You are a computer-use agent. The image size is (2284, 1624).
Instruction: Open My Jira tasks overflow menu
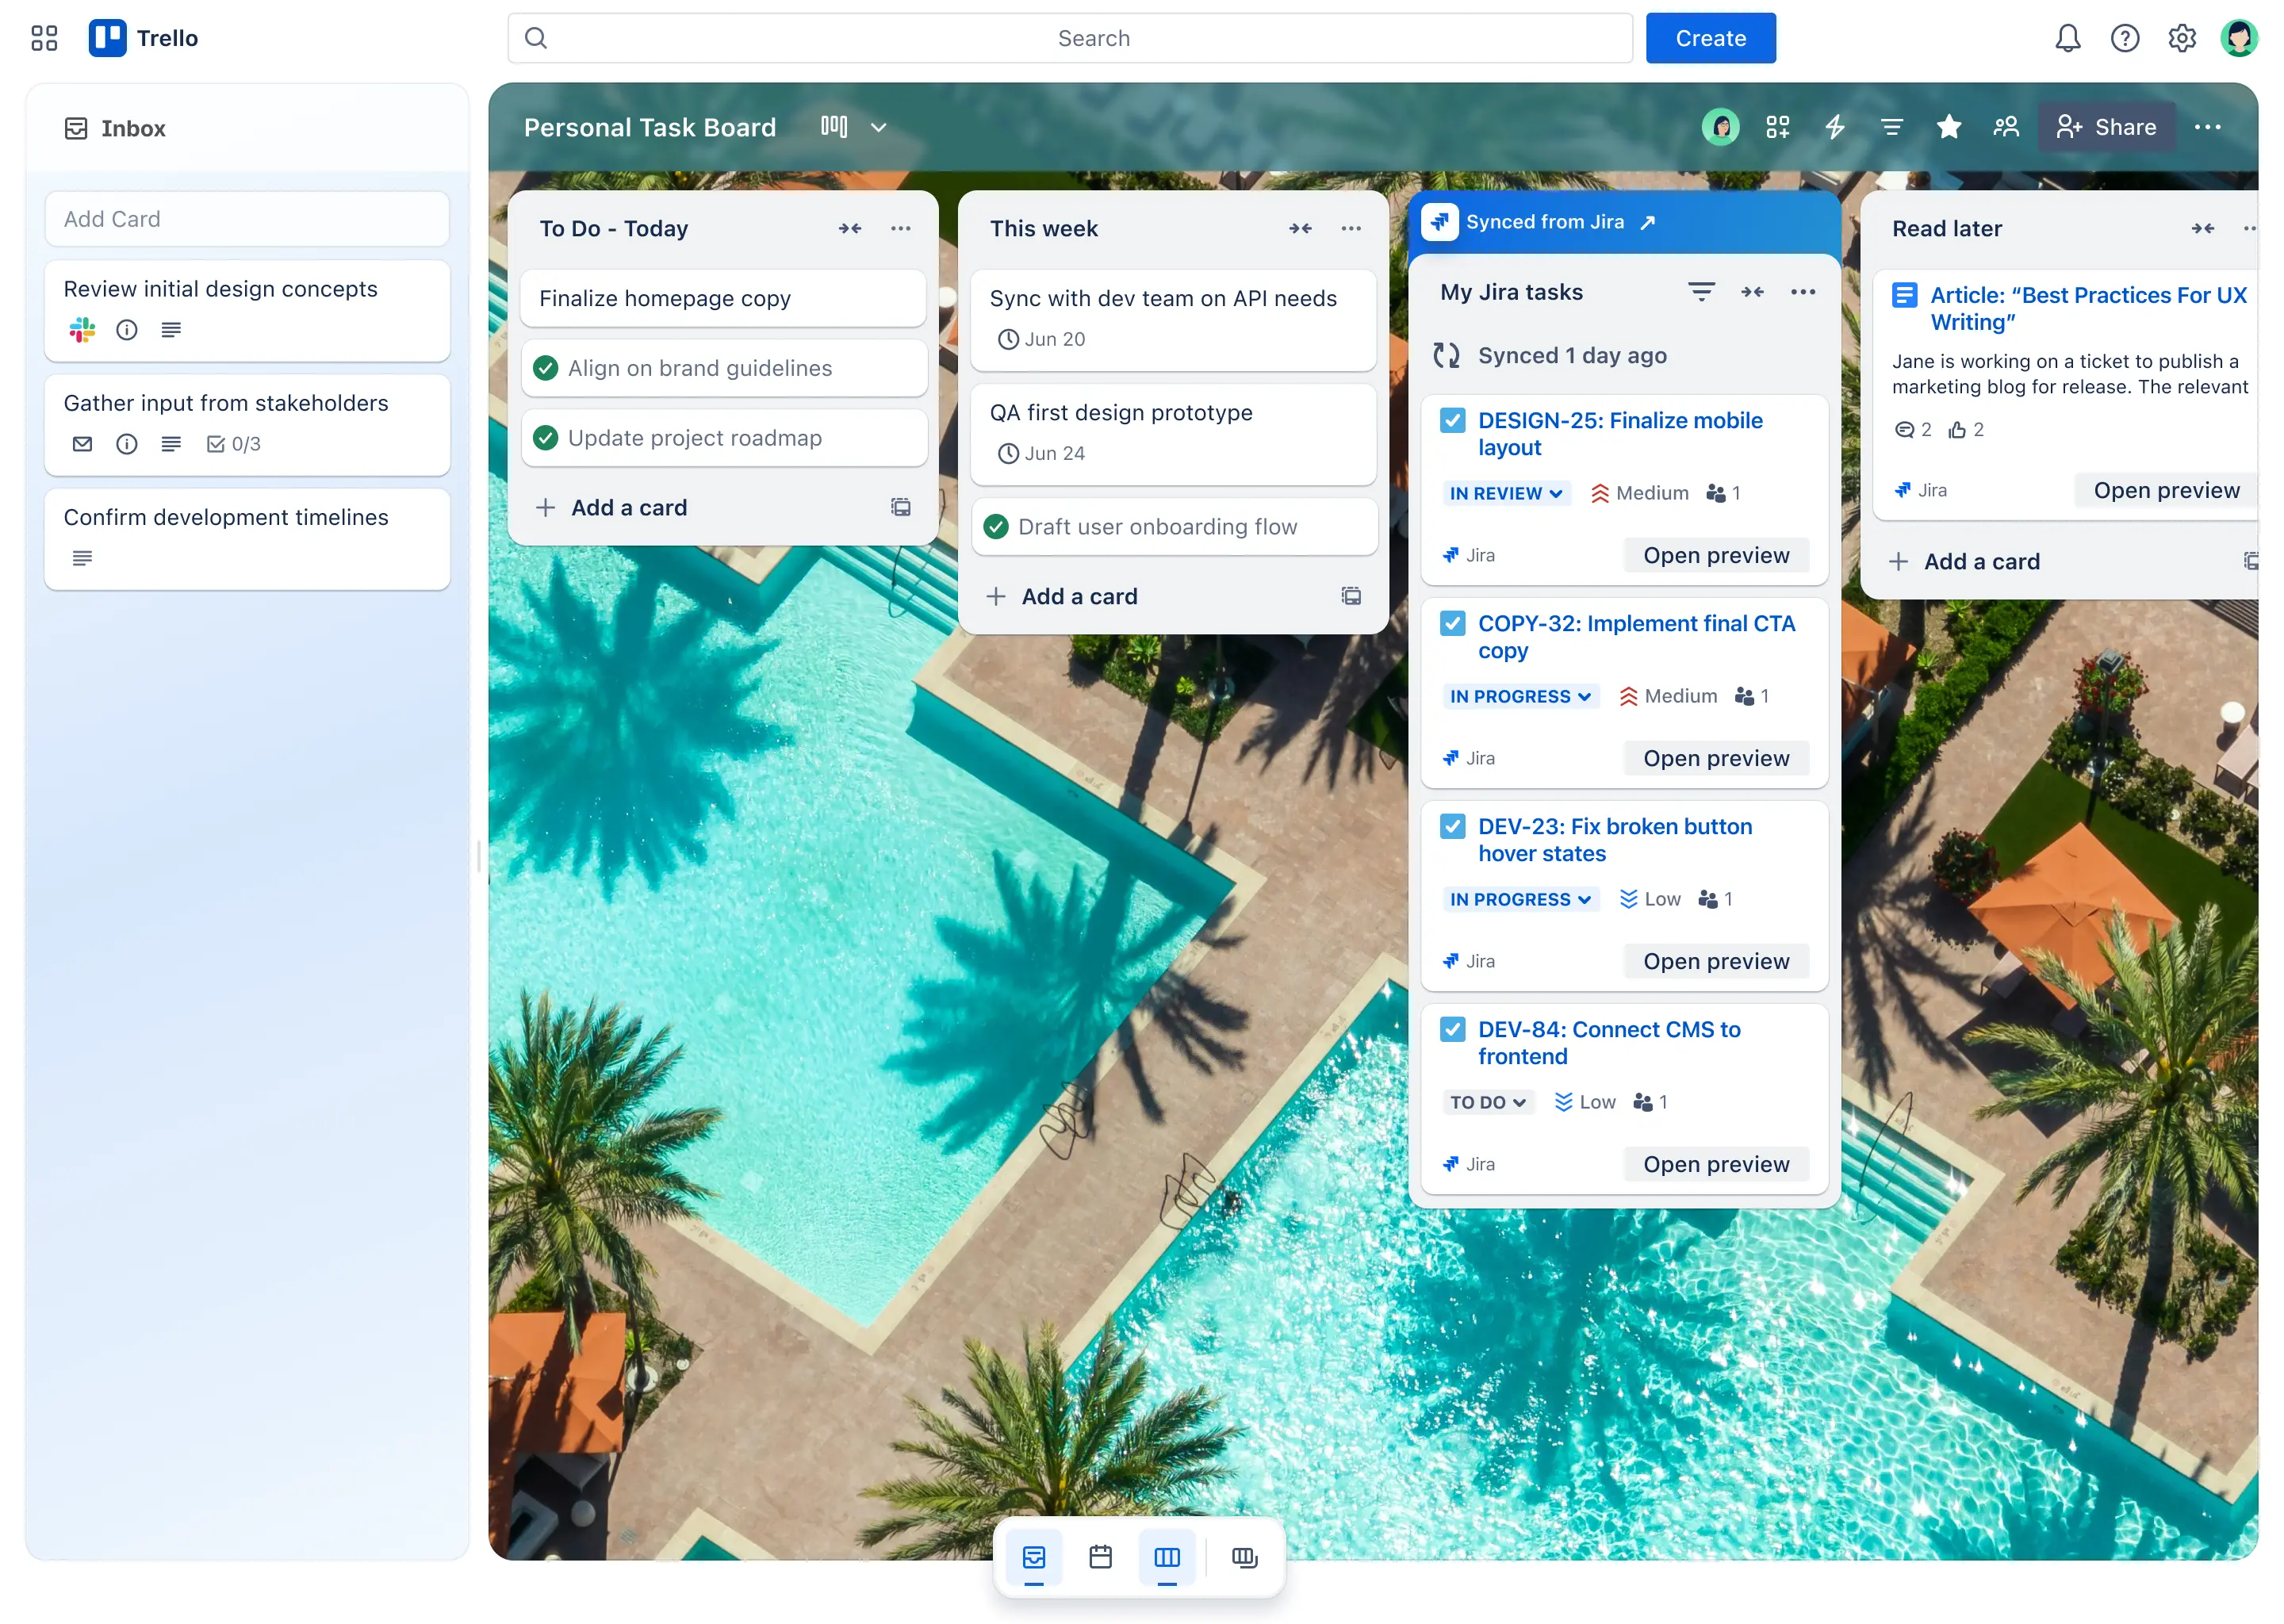[1803, 291]
